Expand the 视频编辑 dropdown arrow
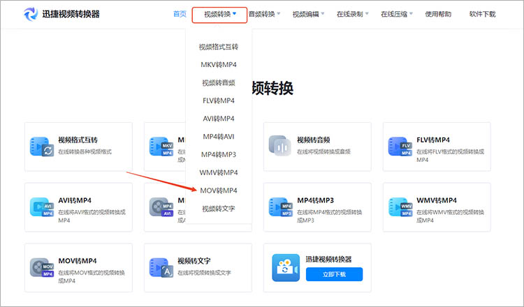Viewport: 524px width, 307px height. [323, 14]
